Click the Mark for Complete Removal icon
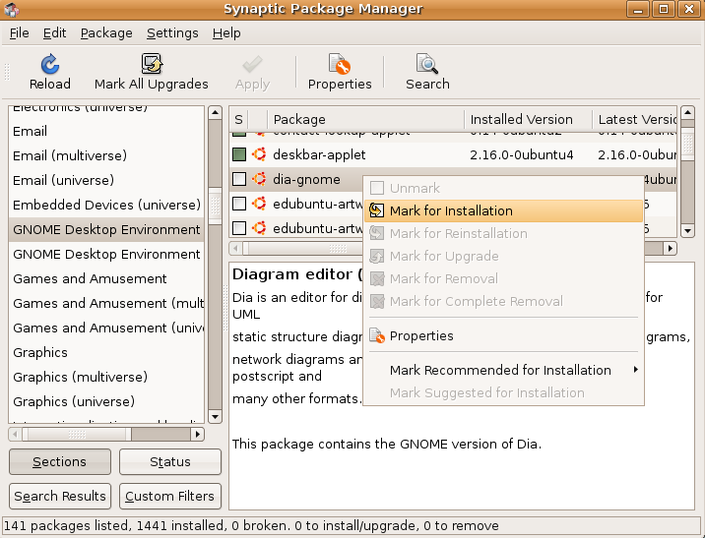 [x=377, y=301]
